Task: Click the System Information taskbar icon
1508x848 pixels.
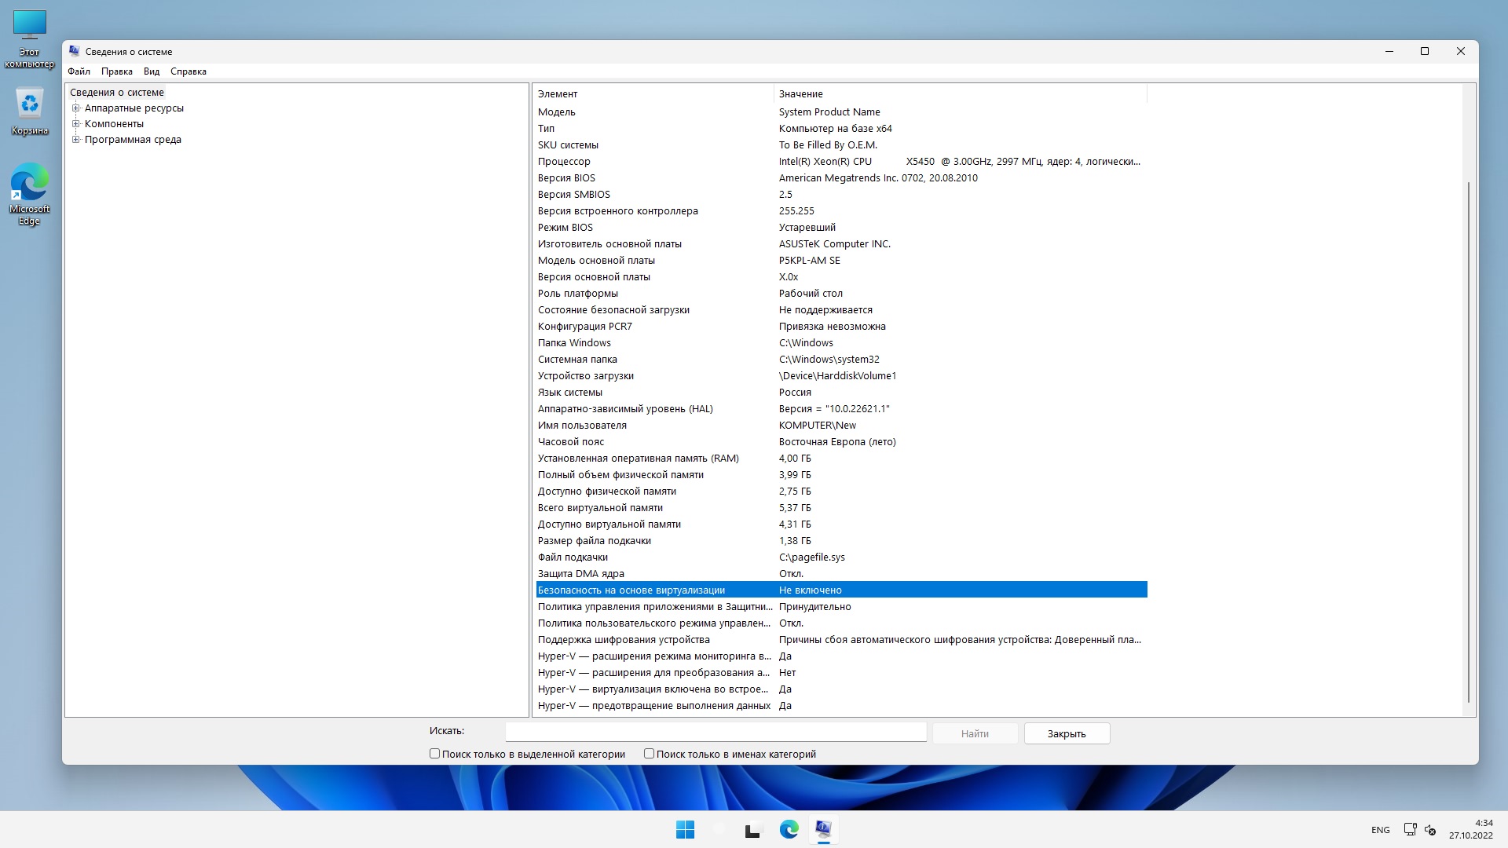Action: (823, 829)
